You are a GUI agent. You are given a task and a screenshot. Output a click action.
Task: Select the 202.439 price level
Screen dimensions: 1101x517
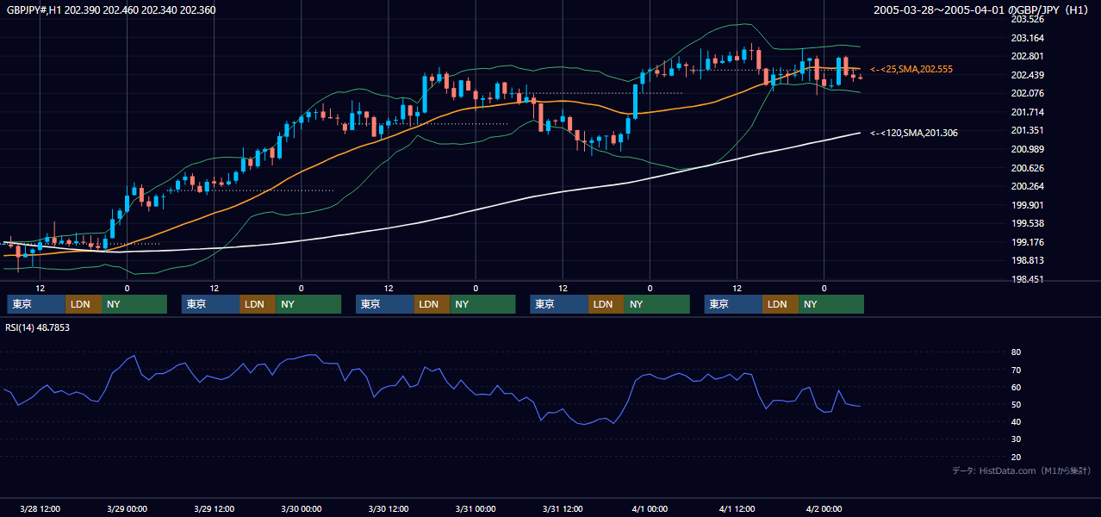[x=1028, y=75]
